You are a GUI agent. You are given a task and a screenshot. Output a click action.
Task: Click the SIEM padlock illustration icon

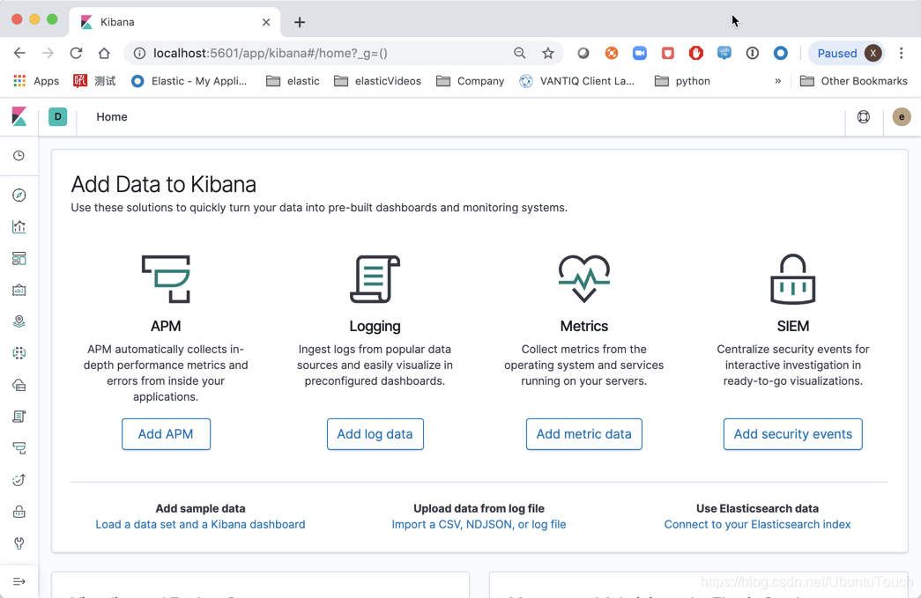pyautogui.click(x=793, y=279)
